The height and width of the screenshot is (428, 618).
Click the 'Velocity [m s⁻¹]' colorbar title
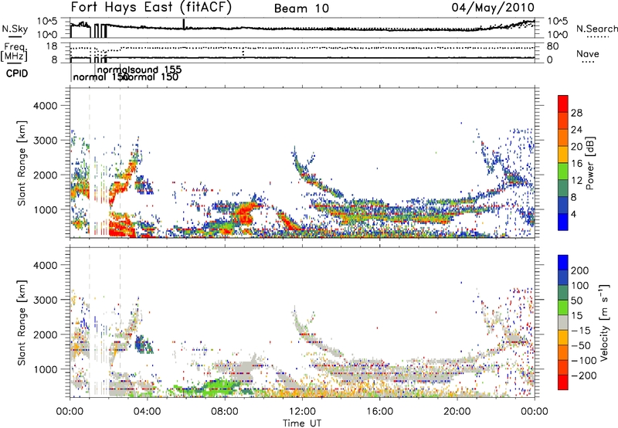[x=604, y=322]
